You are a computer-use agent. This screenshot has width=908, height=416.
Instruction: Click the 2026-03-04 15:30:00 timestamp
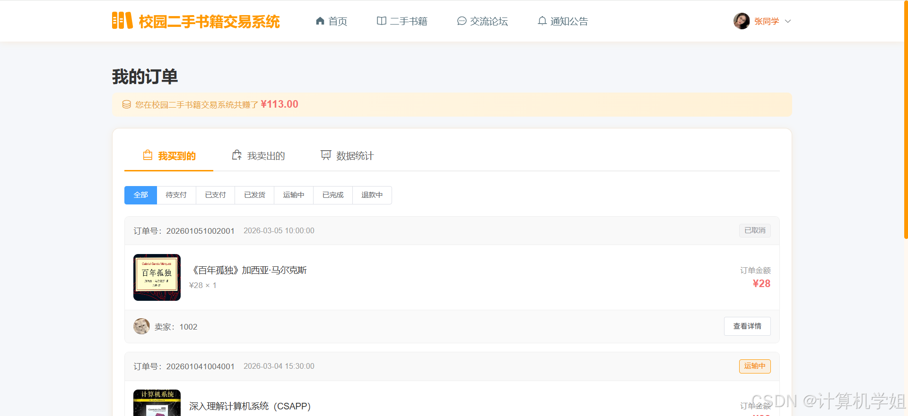pyautogui.click(x=279, y=366)
